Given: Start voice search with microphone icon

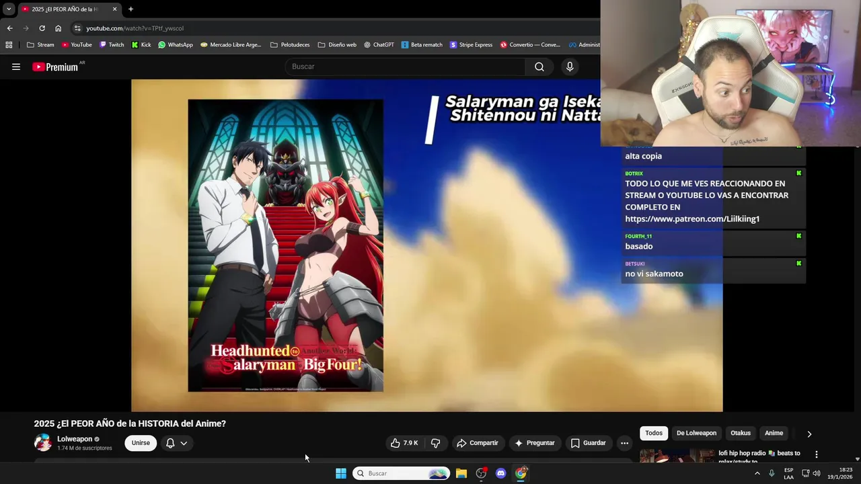Looking at the screenshot, I should 570,67.
